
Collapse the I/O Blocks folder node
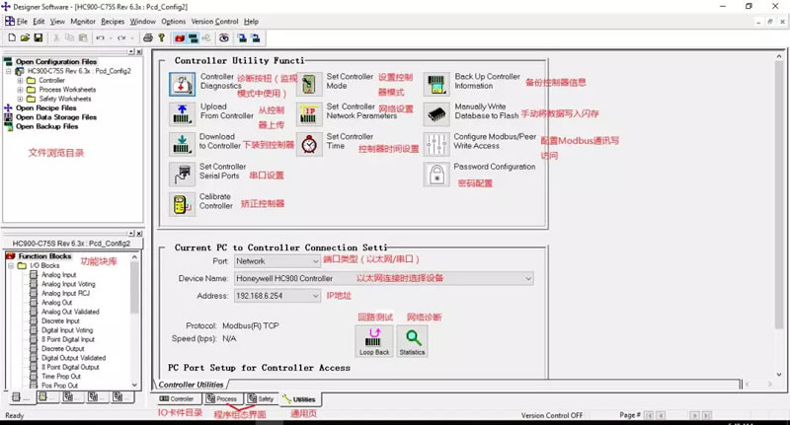[x=11, y=265]
